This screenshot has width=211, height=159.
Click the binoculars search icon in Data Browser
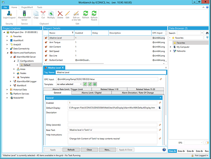click(x=207, y=33)
